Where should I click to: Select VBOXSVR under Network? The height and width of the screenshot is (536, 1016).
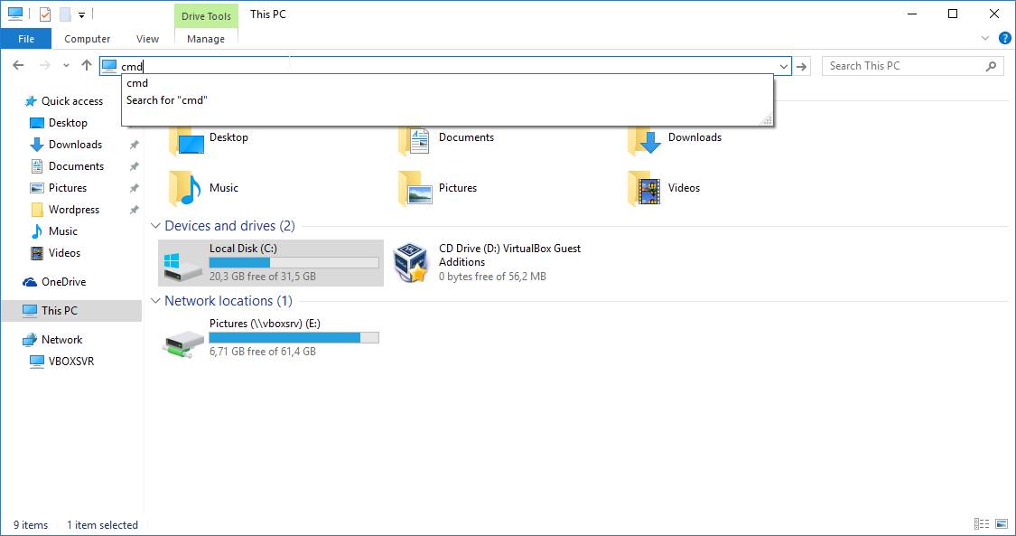(70, 361)
